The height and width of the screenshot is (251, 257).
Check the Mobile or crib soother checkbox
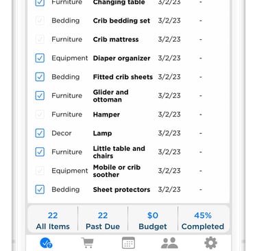tap(40, 171)
